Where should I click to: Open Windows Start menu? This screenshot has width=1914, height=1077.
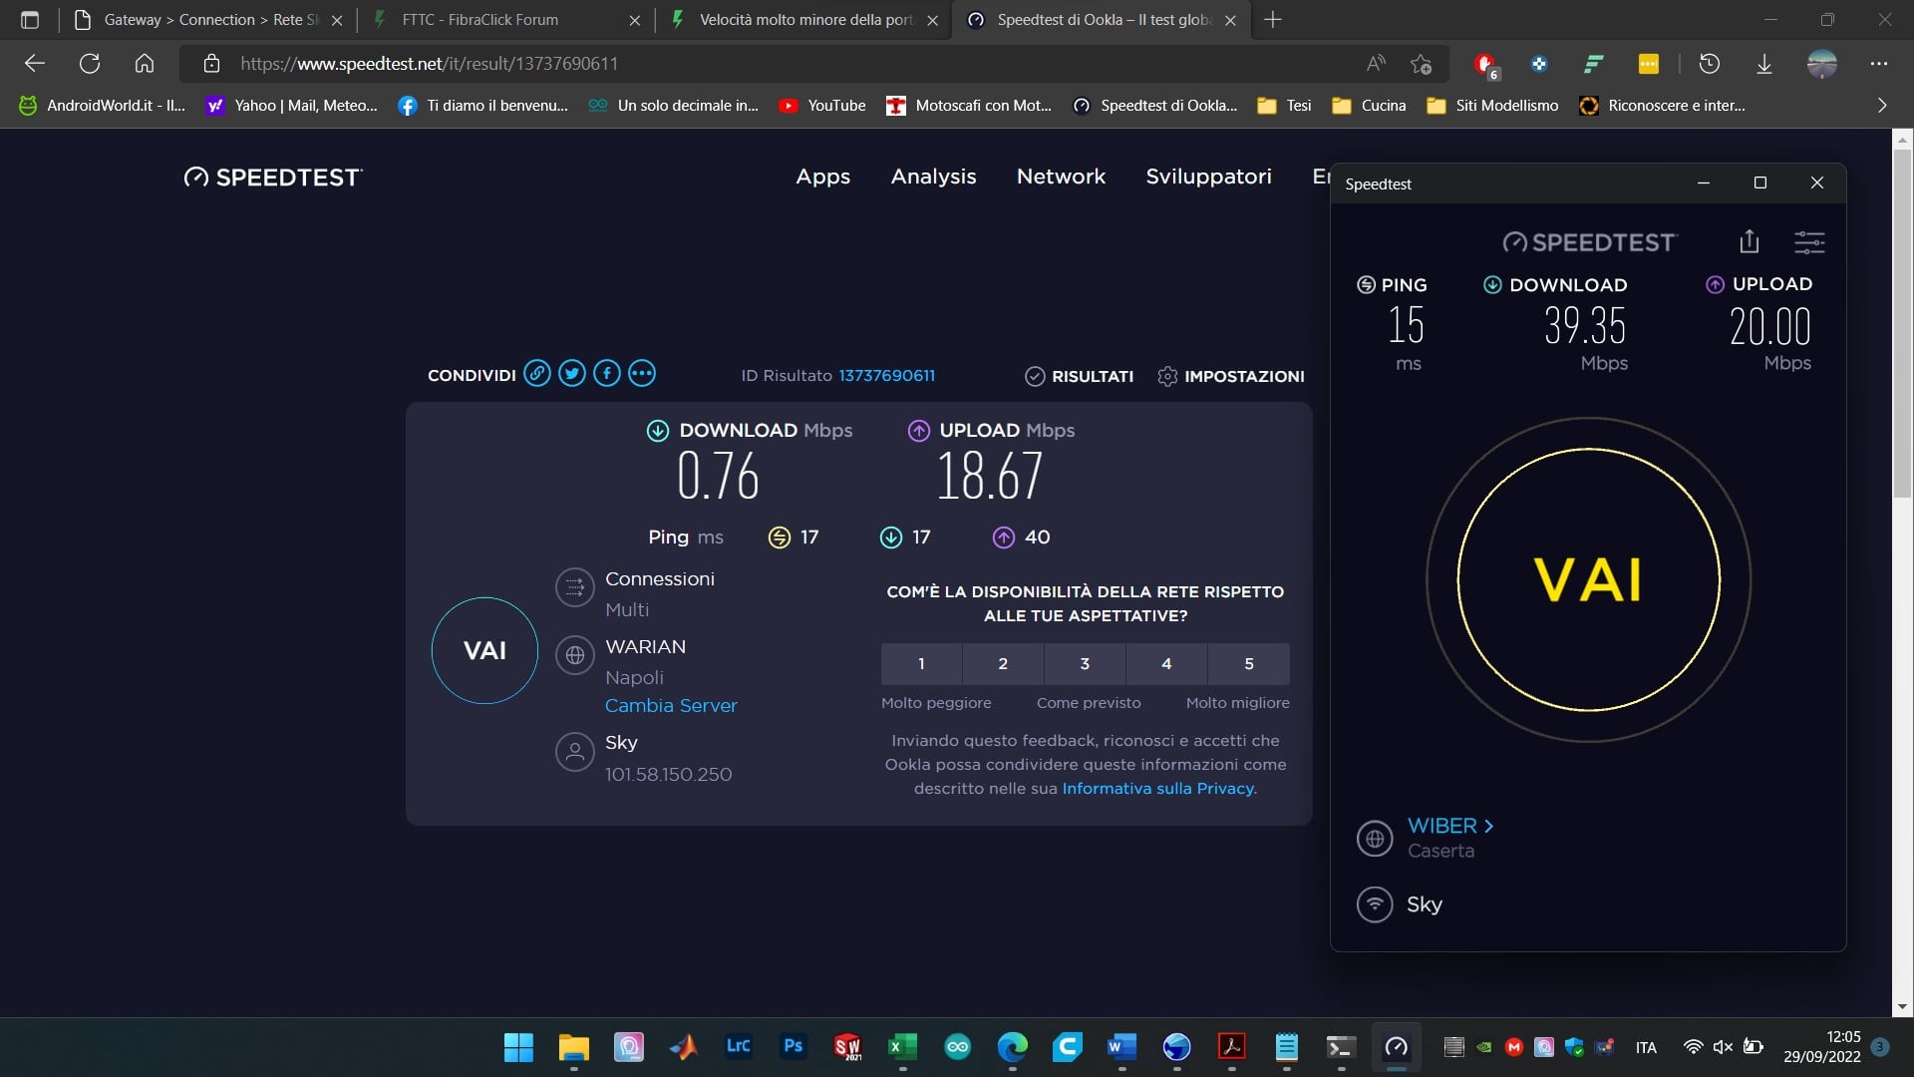click(518, 1047)
